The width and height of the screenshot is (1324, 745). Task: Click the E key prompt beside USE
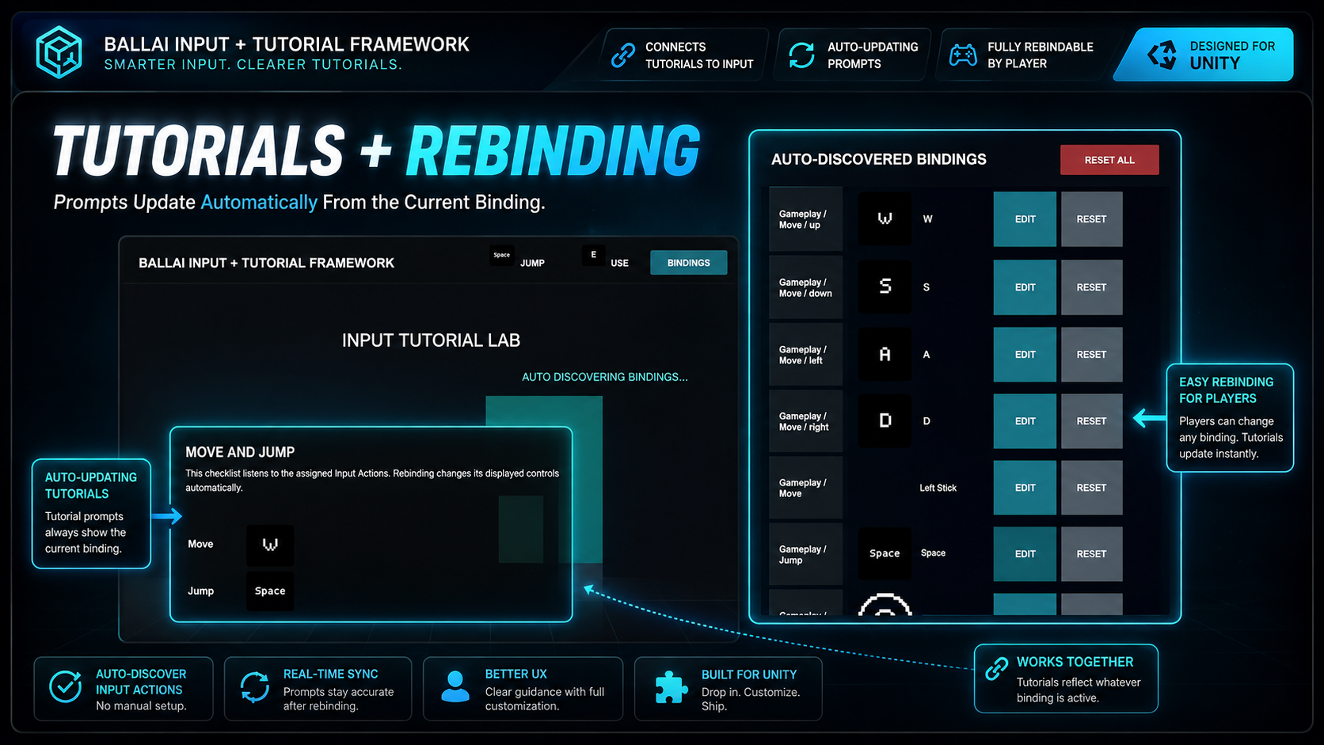click(593, 255)
